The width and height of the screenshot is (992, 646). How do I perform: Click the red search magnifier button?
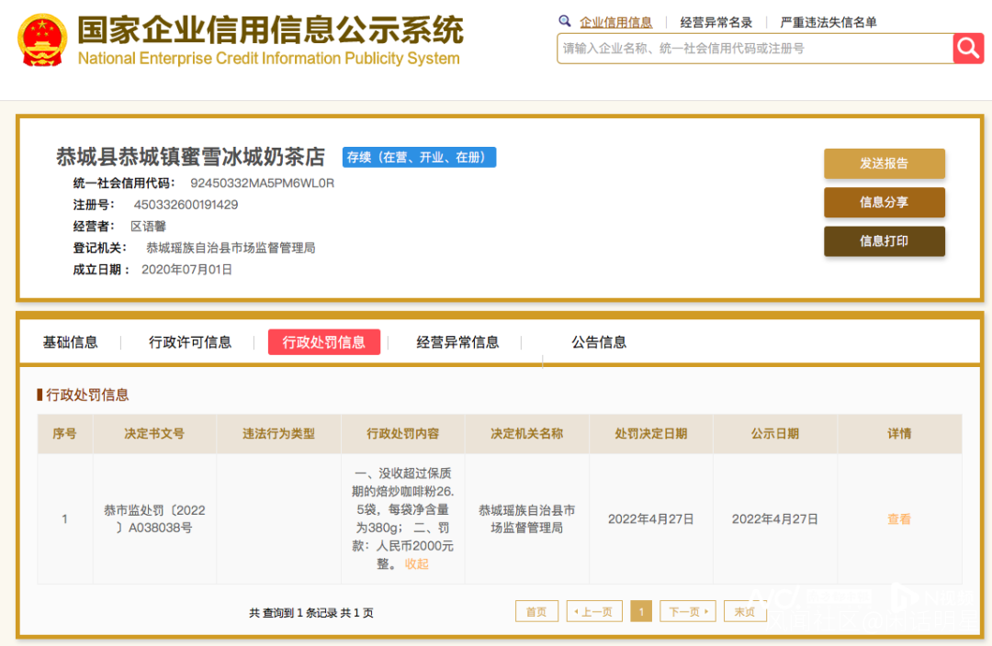pyautogui.click(x=968, y=48)
